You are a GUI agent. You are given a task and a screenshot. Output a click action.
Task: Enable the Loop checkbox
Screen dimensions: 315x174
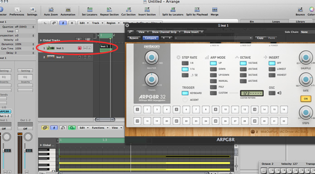pos(17,31)
